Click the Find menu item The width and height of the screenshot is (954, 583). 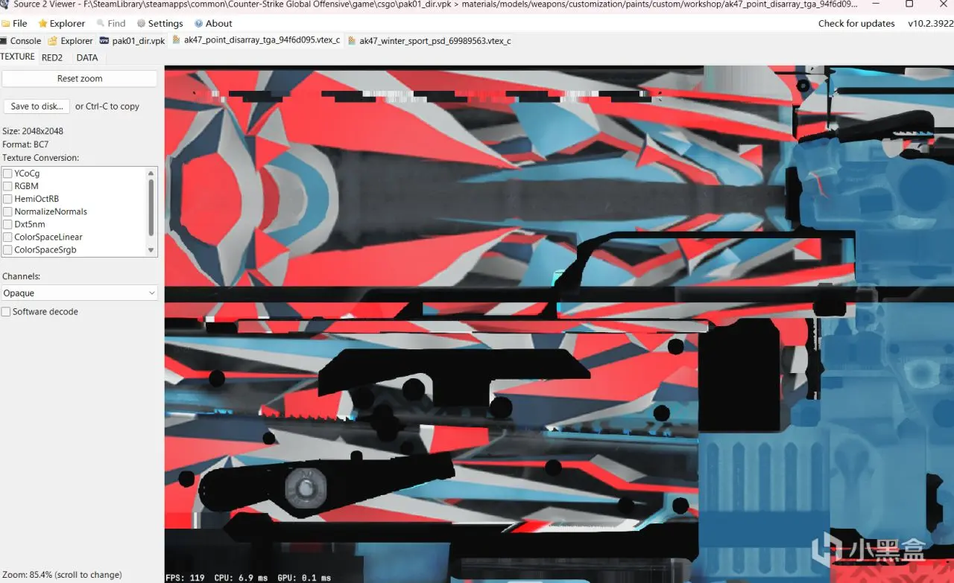111,23
